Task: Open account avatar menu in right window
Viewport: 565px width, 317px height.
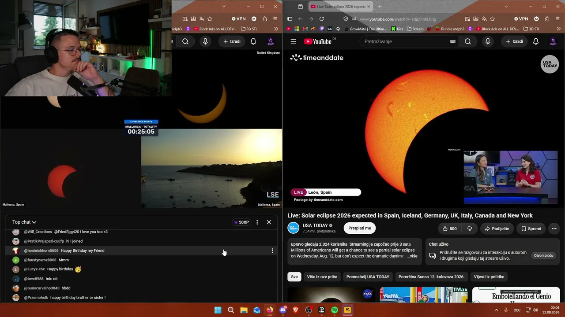Action: click(x=553, y=41)
